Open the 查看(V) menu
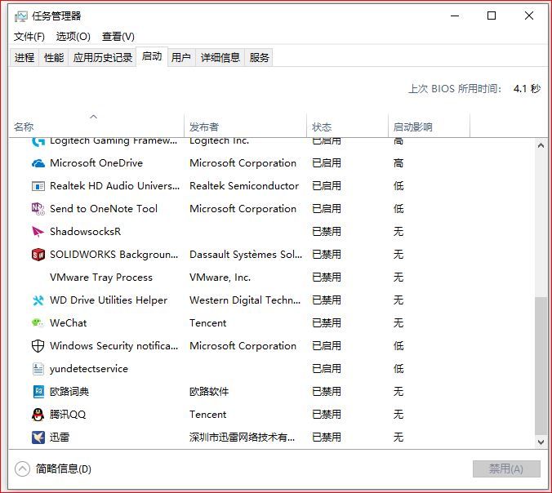 [118, 37]
